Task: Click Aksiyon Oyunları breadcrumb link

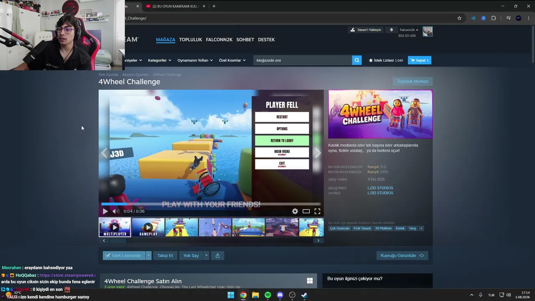Action: [135, 75]
